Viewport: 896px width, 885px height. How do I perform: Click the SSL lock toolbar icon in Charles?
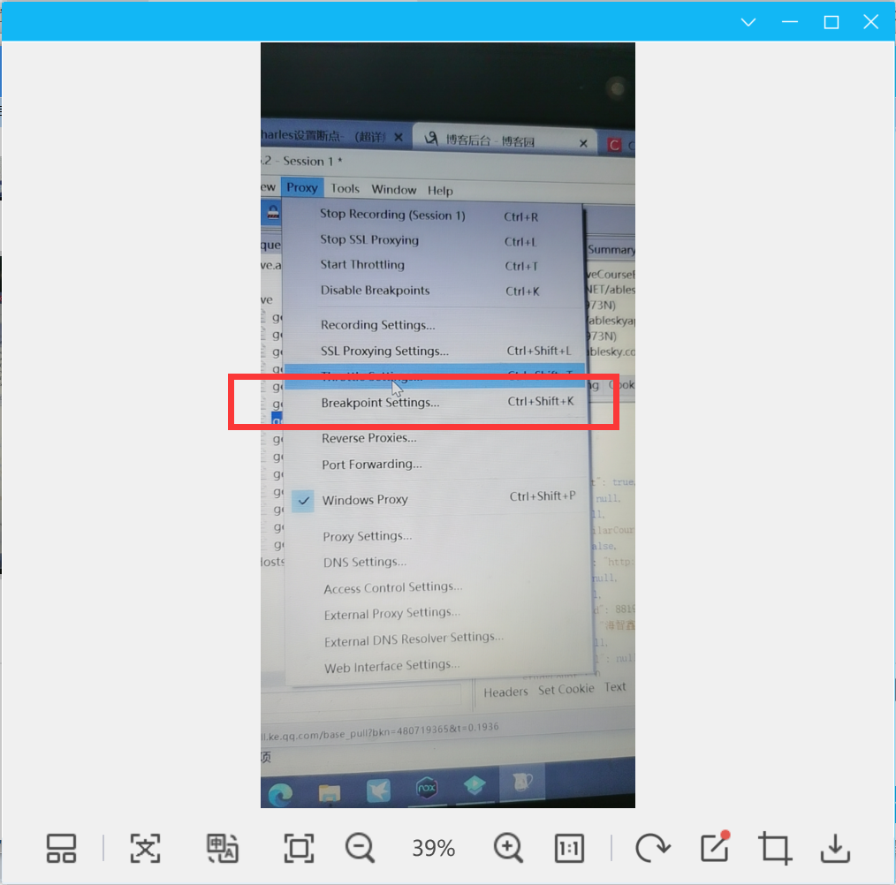point(273,213)
